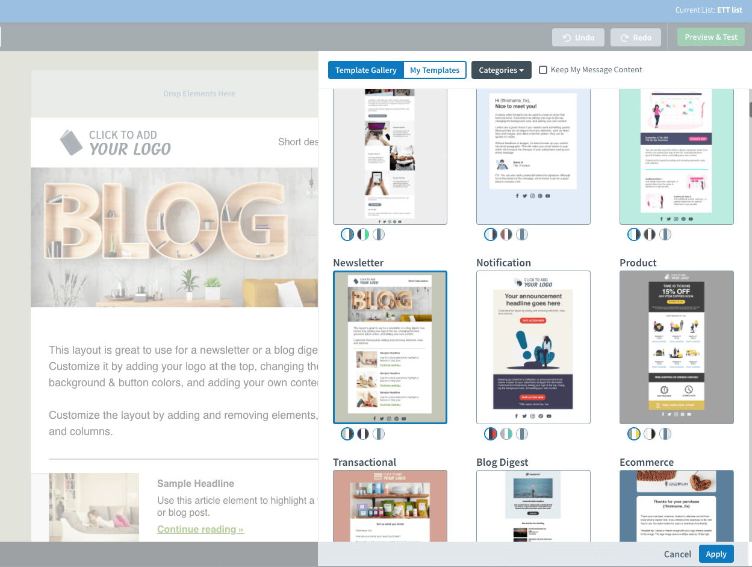Choose the 'Nice to meet you!' letter template
The height and width of the screenshot is (567, 752).
point(533,157)
